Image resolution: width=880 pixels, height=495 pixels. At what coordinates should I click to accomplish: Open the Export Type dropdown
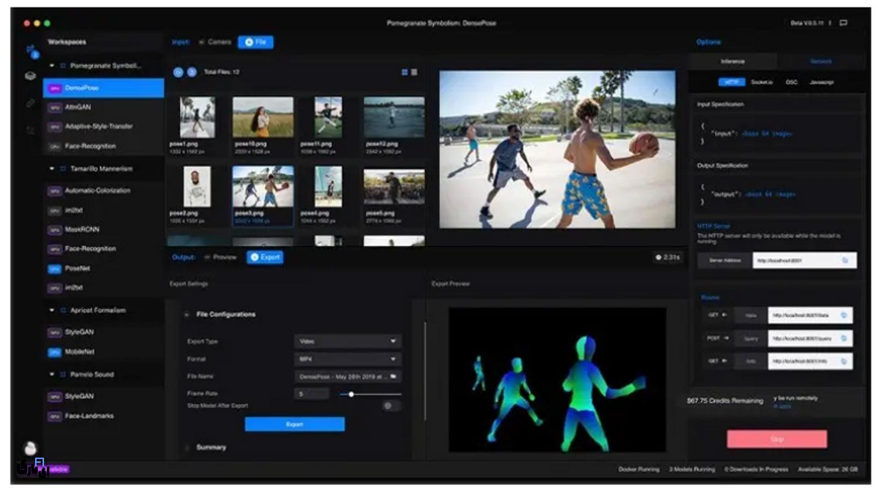tap(348, 342)
